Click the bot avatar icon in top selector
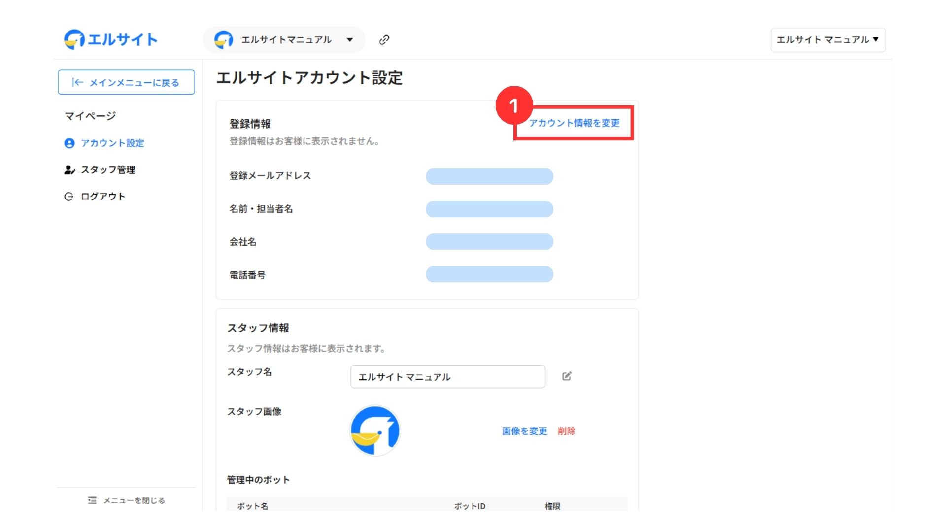Screen dimensions: 946x532 224,40
